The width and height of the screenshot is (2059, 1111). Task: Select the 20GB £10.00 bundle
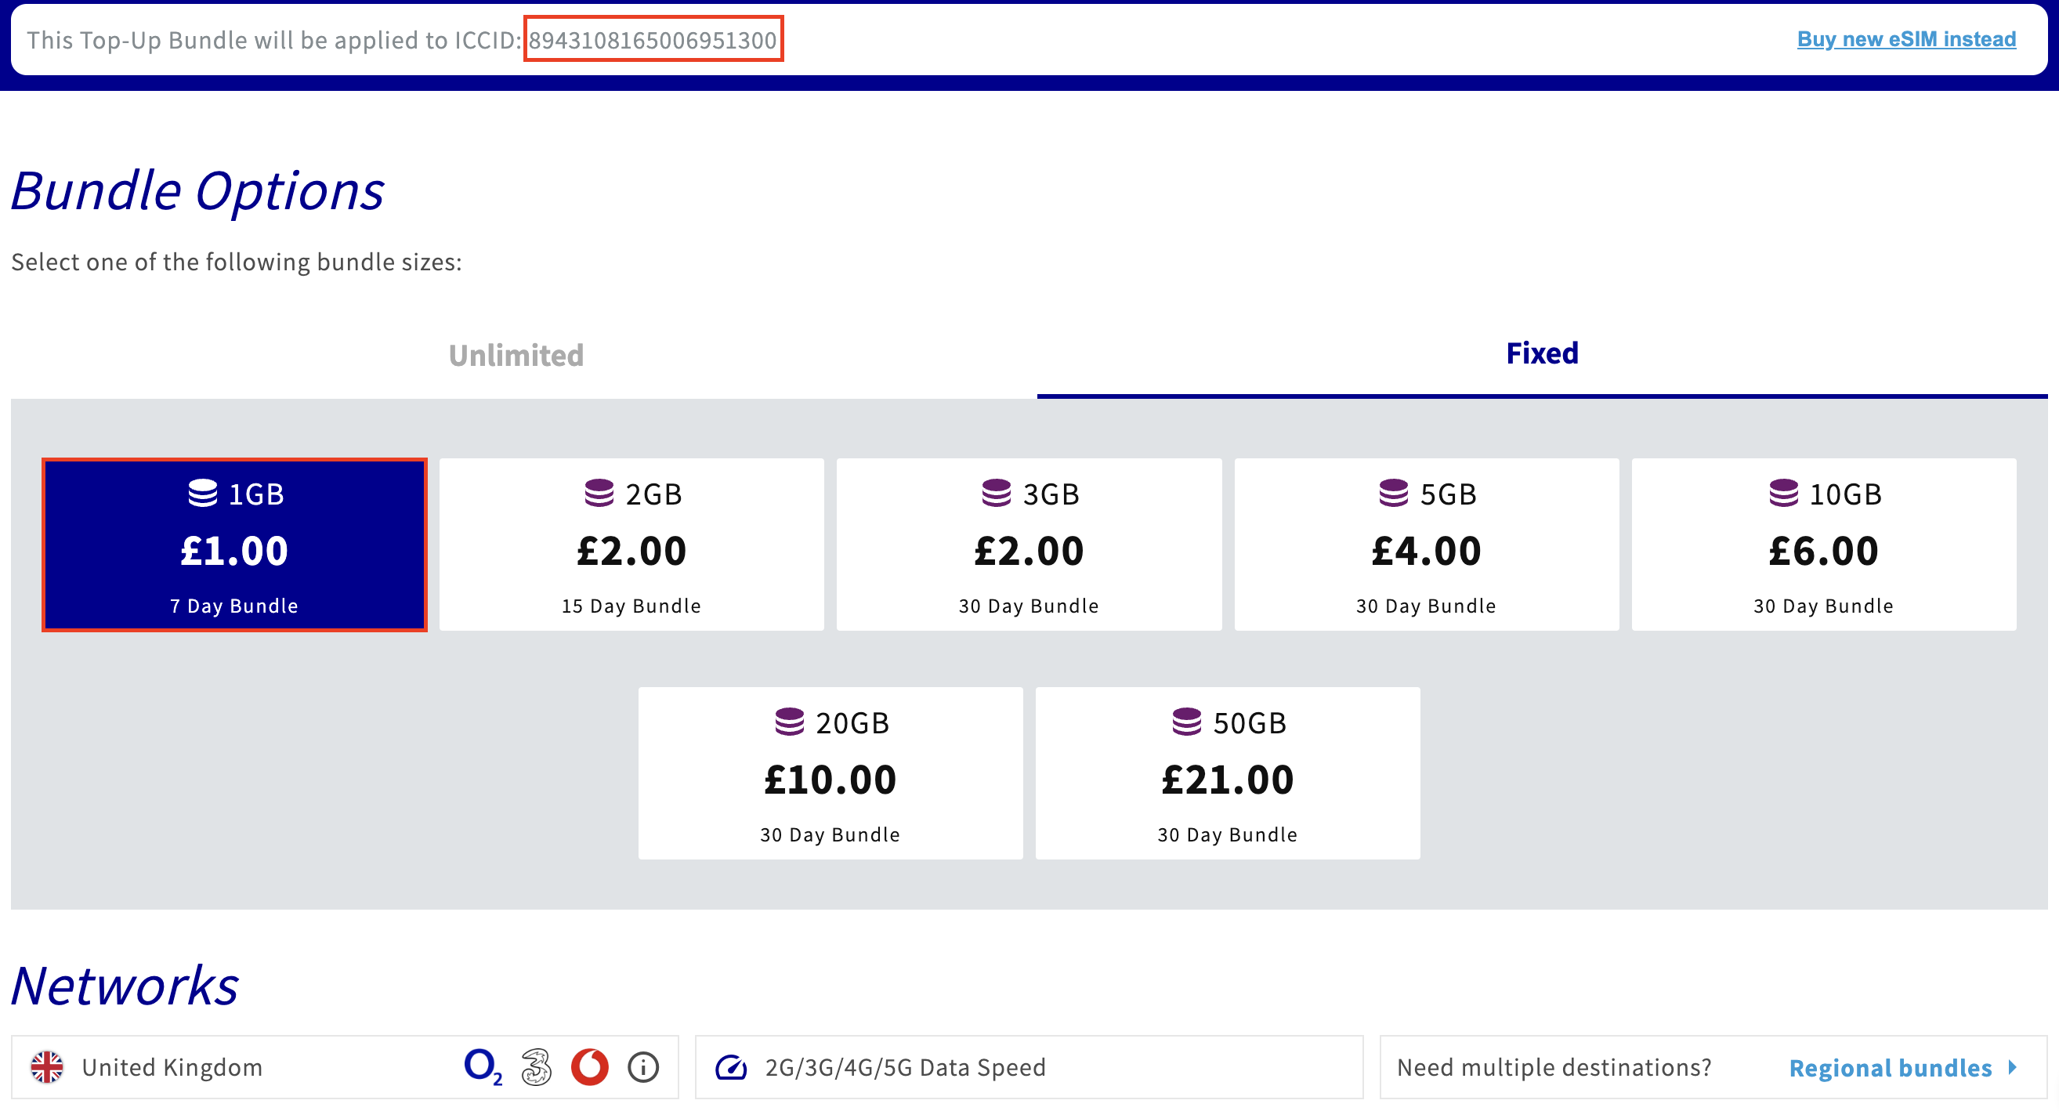[830, 773]
